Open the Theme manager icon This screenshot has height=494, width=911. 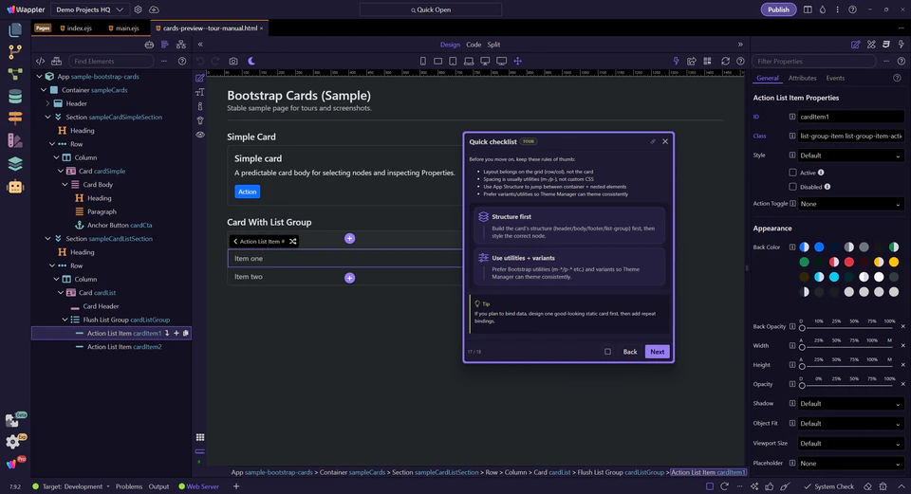point(15,140)
